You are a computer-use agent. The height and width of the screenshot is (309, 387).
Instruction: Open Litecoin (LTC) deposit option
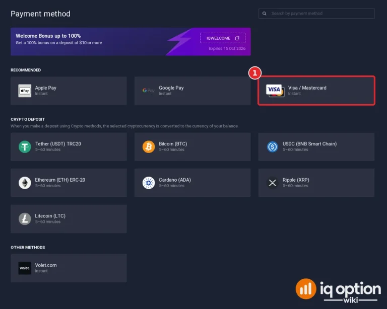(x=69, y=219)
